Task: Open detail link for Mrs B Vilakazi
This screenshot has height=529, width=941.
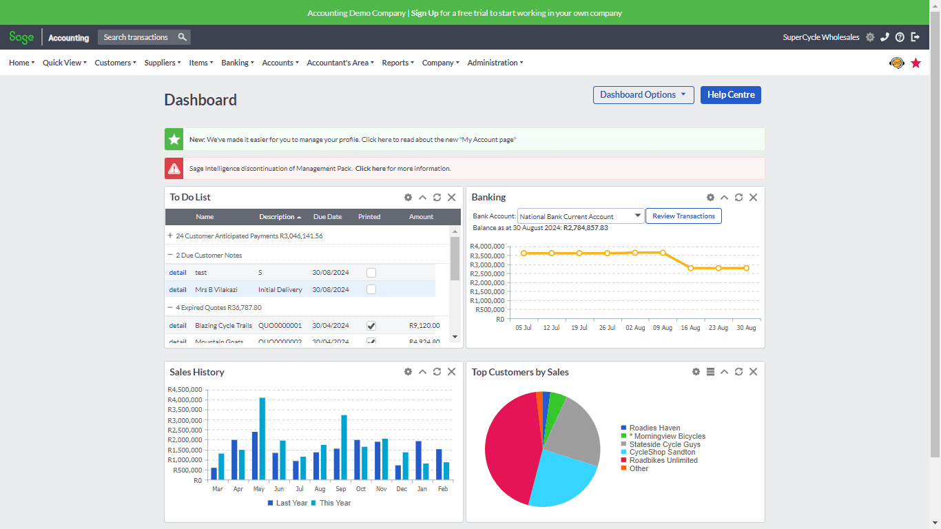Action: (x=178, y=289)
